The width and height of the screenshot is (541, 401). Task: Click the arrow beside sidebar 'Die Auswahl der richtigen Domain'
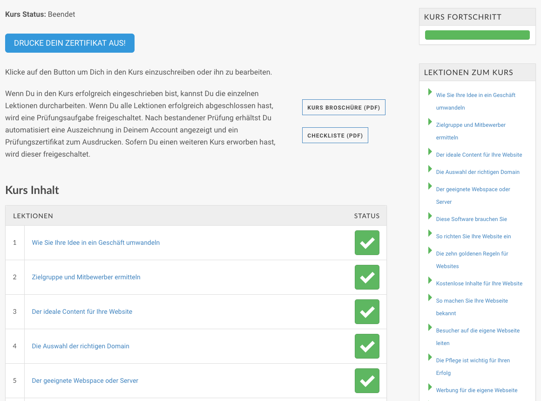click(430, 169)
